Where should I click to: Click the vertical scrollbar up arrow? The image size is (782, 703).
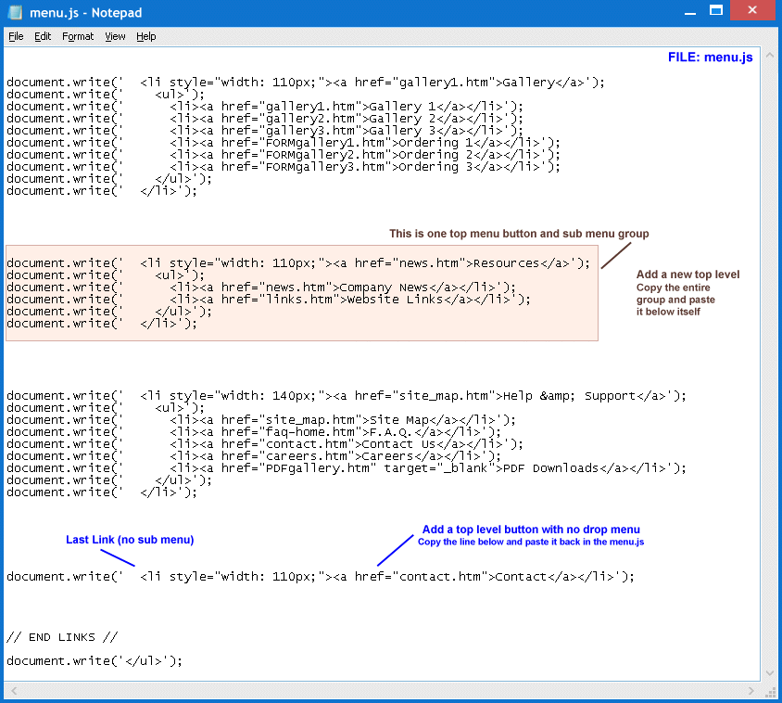tap(768, 54)
